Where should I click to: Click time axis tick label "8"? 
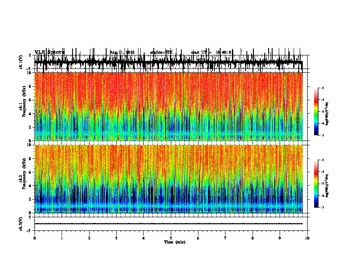click(253, 238)
